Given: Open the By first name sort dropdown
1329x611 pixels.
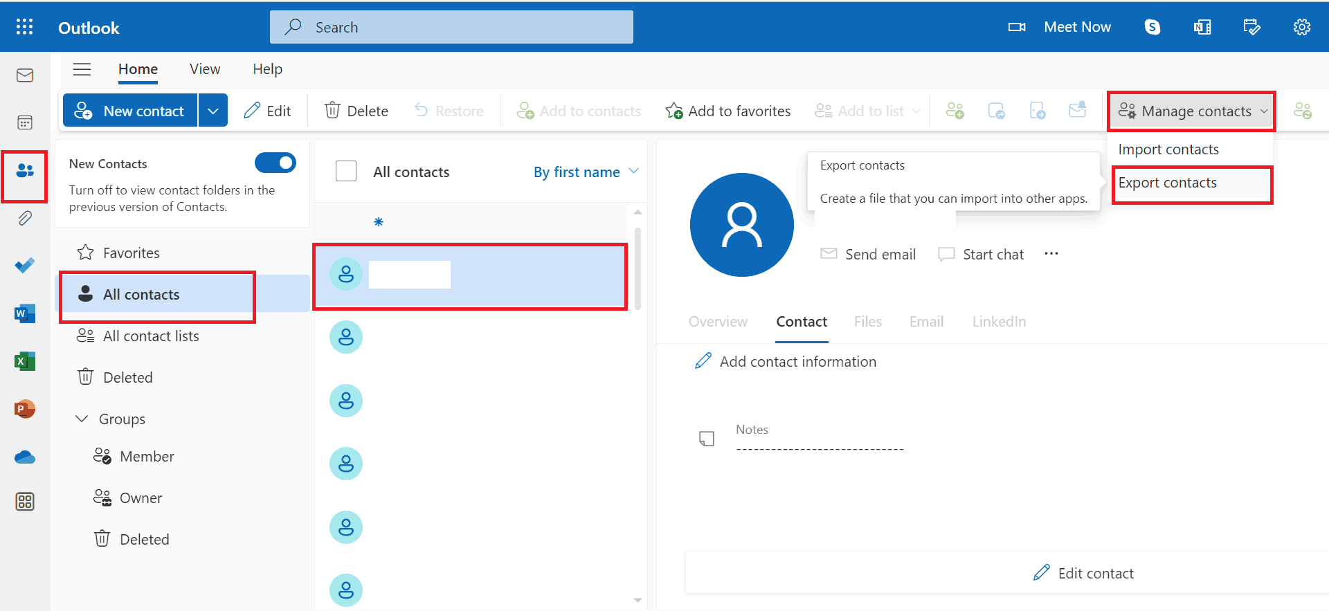Looking at the screenshot, I should (586, 172).
